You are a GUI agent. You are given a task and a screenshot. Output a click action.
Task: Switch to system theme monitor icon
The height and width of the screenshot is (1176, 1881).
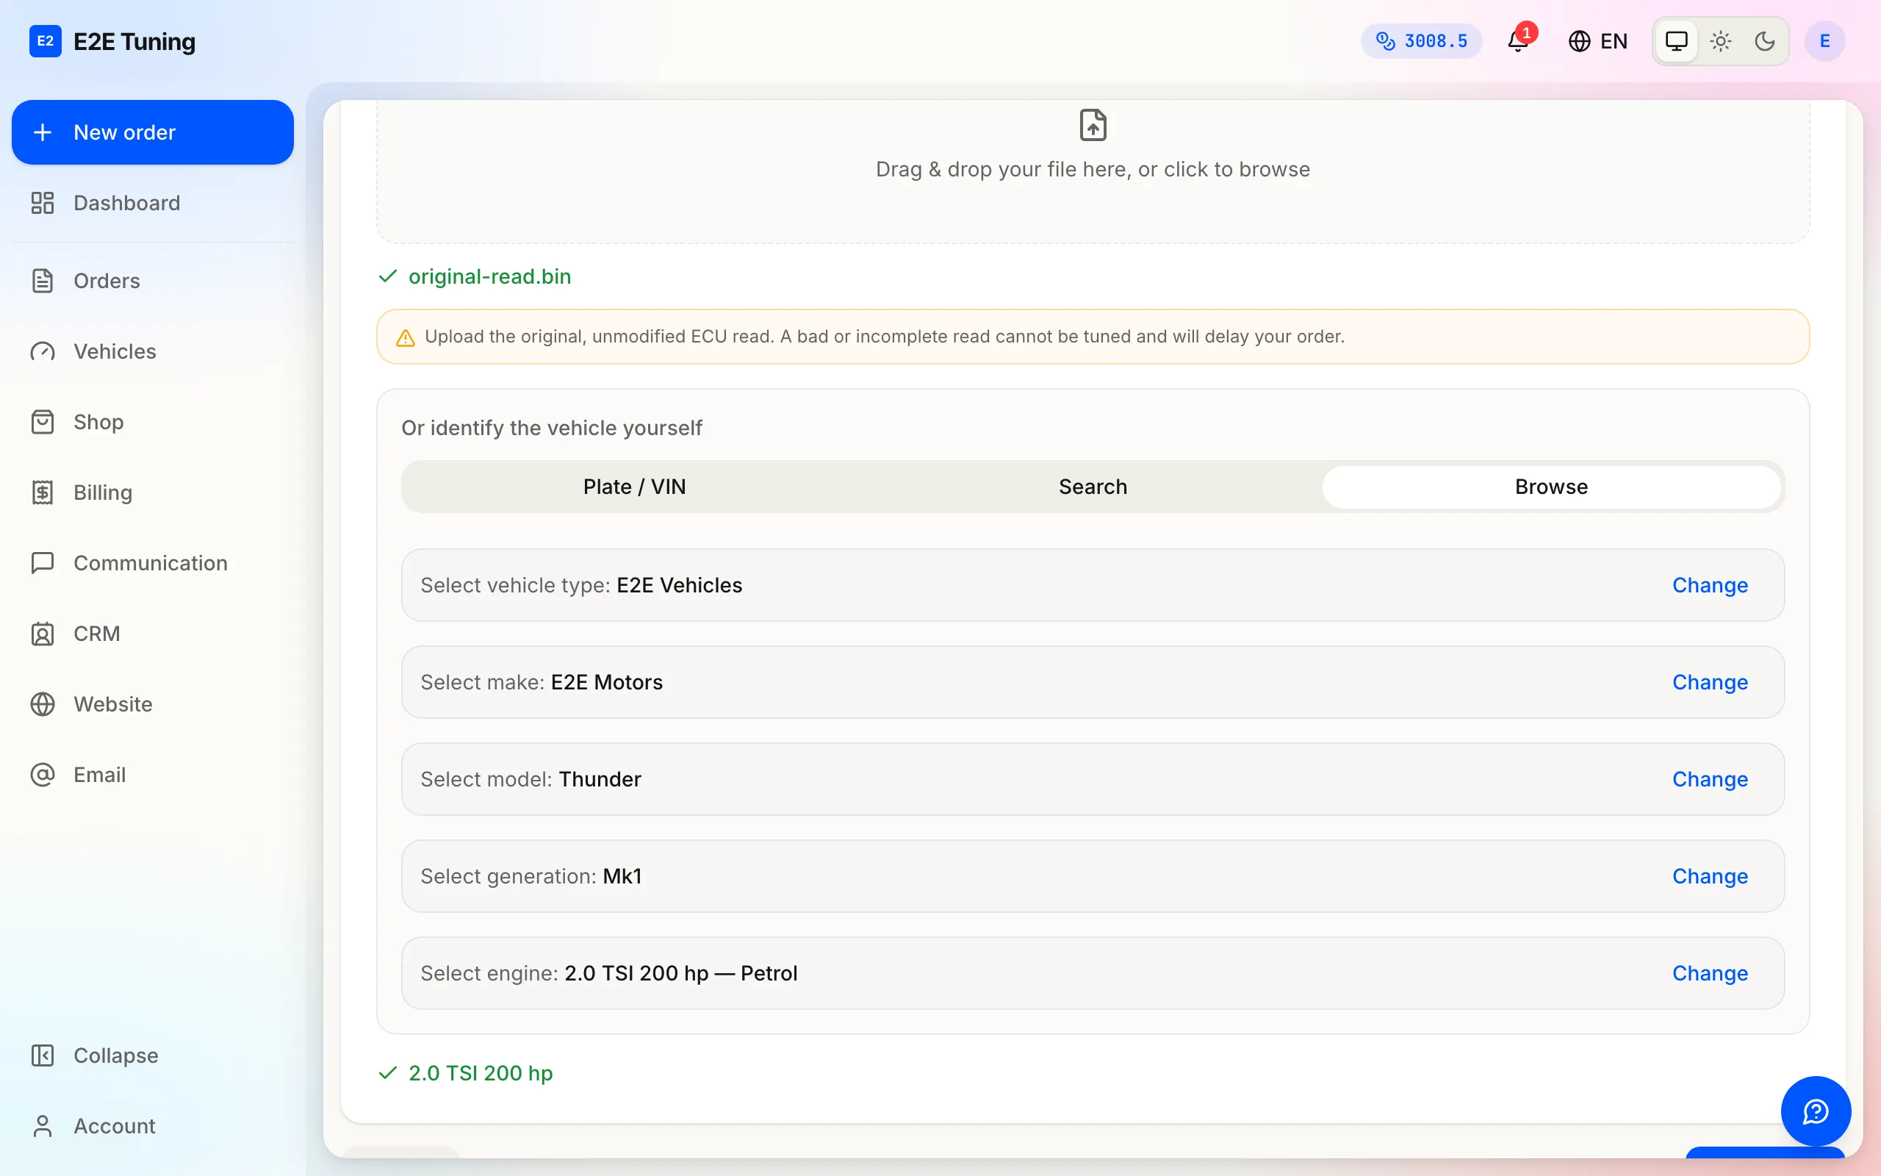[1677, 41]
